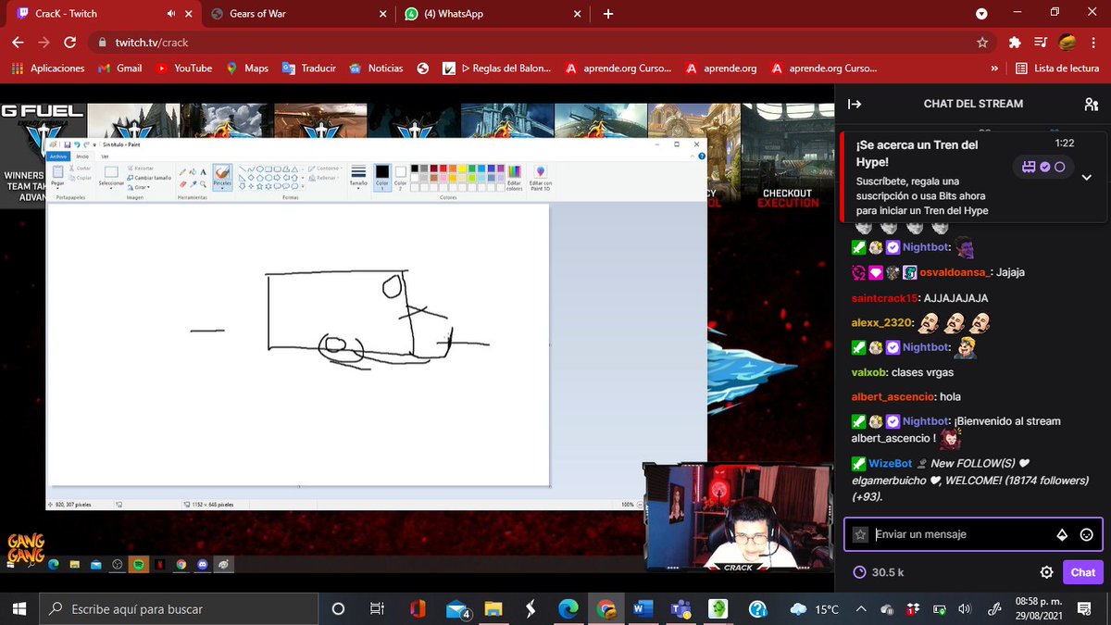Pick the green color swatch in Paint

(471, 169)
